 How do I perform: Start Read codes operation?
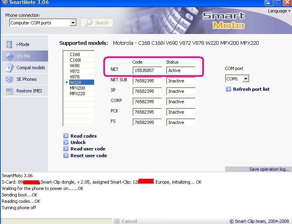[x=83, y=136]
